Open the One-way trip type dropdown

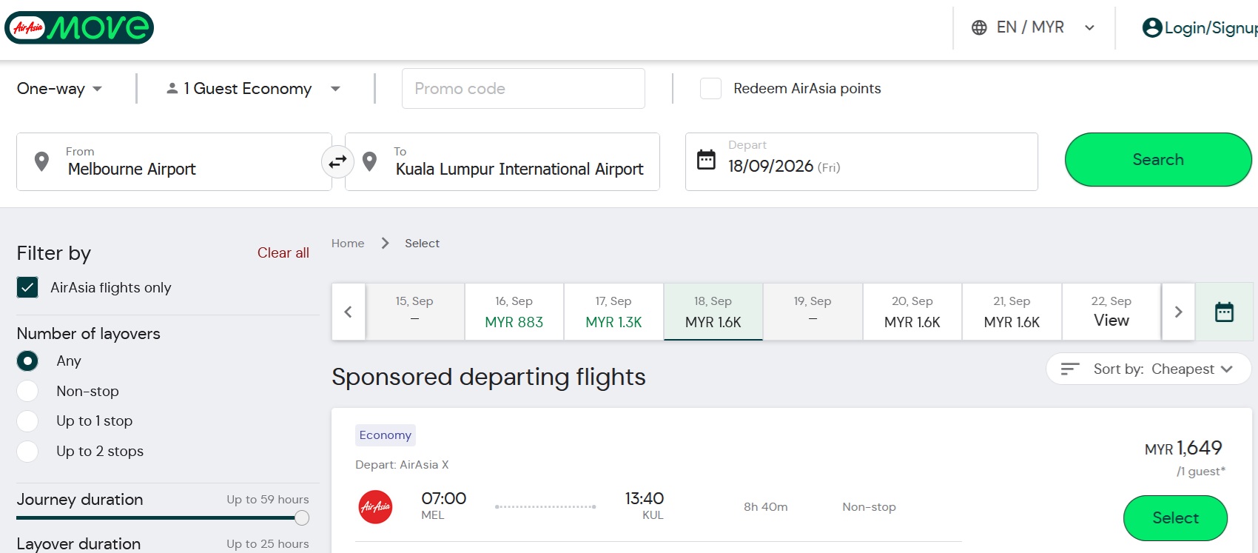(59, 89)
